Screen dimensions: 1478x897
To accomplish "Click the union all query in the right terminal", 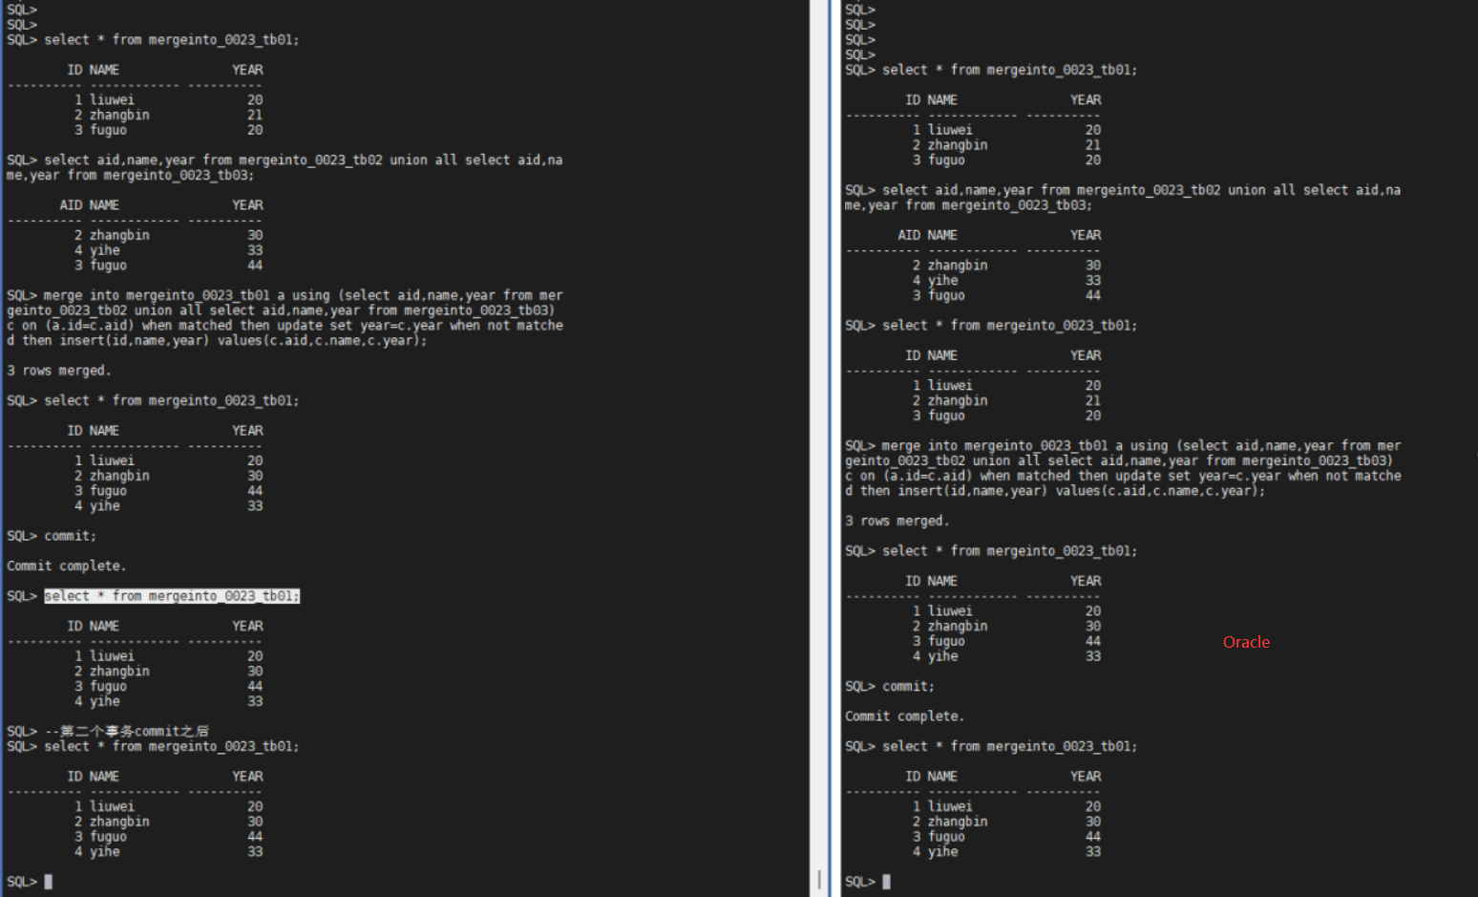I will tap(1123, 198).
